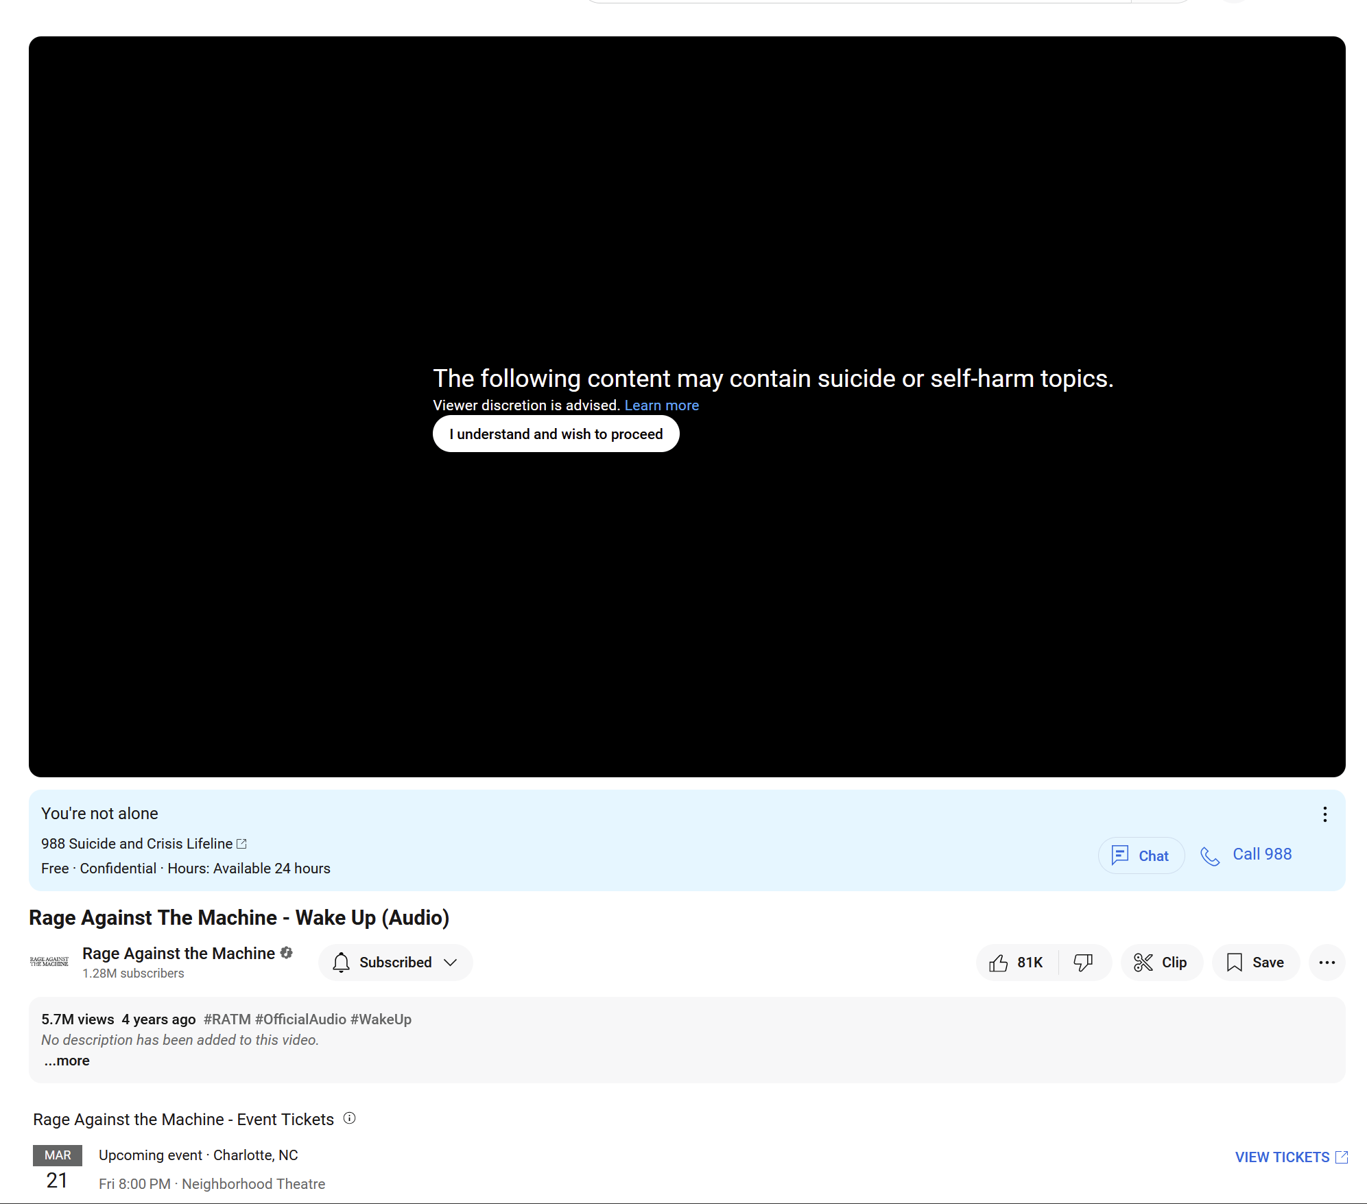Screen dimensions: 1367x1204
Task: Expand the Subscribed notification dropdown
Action: click(x=395, y=963)
